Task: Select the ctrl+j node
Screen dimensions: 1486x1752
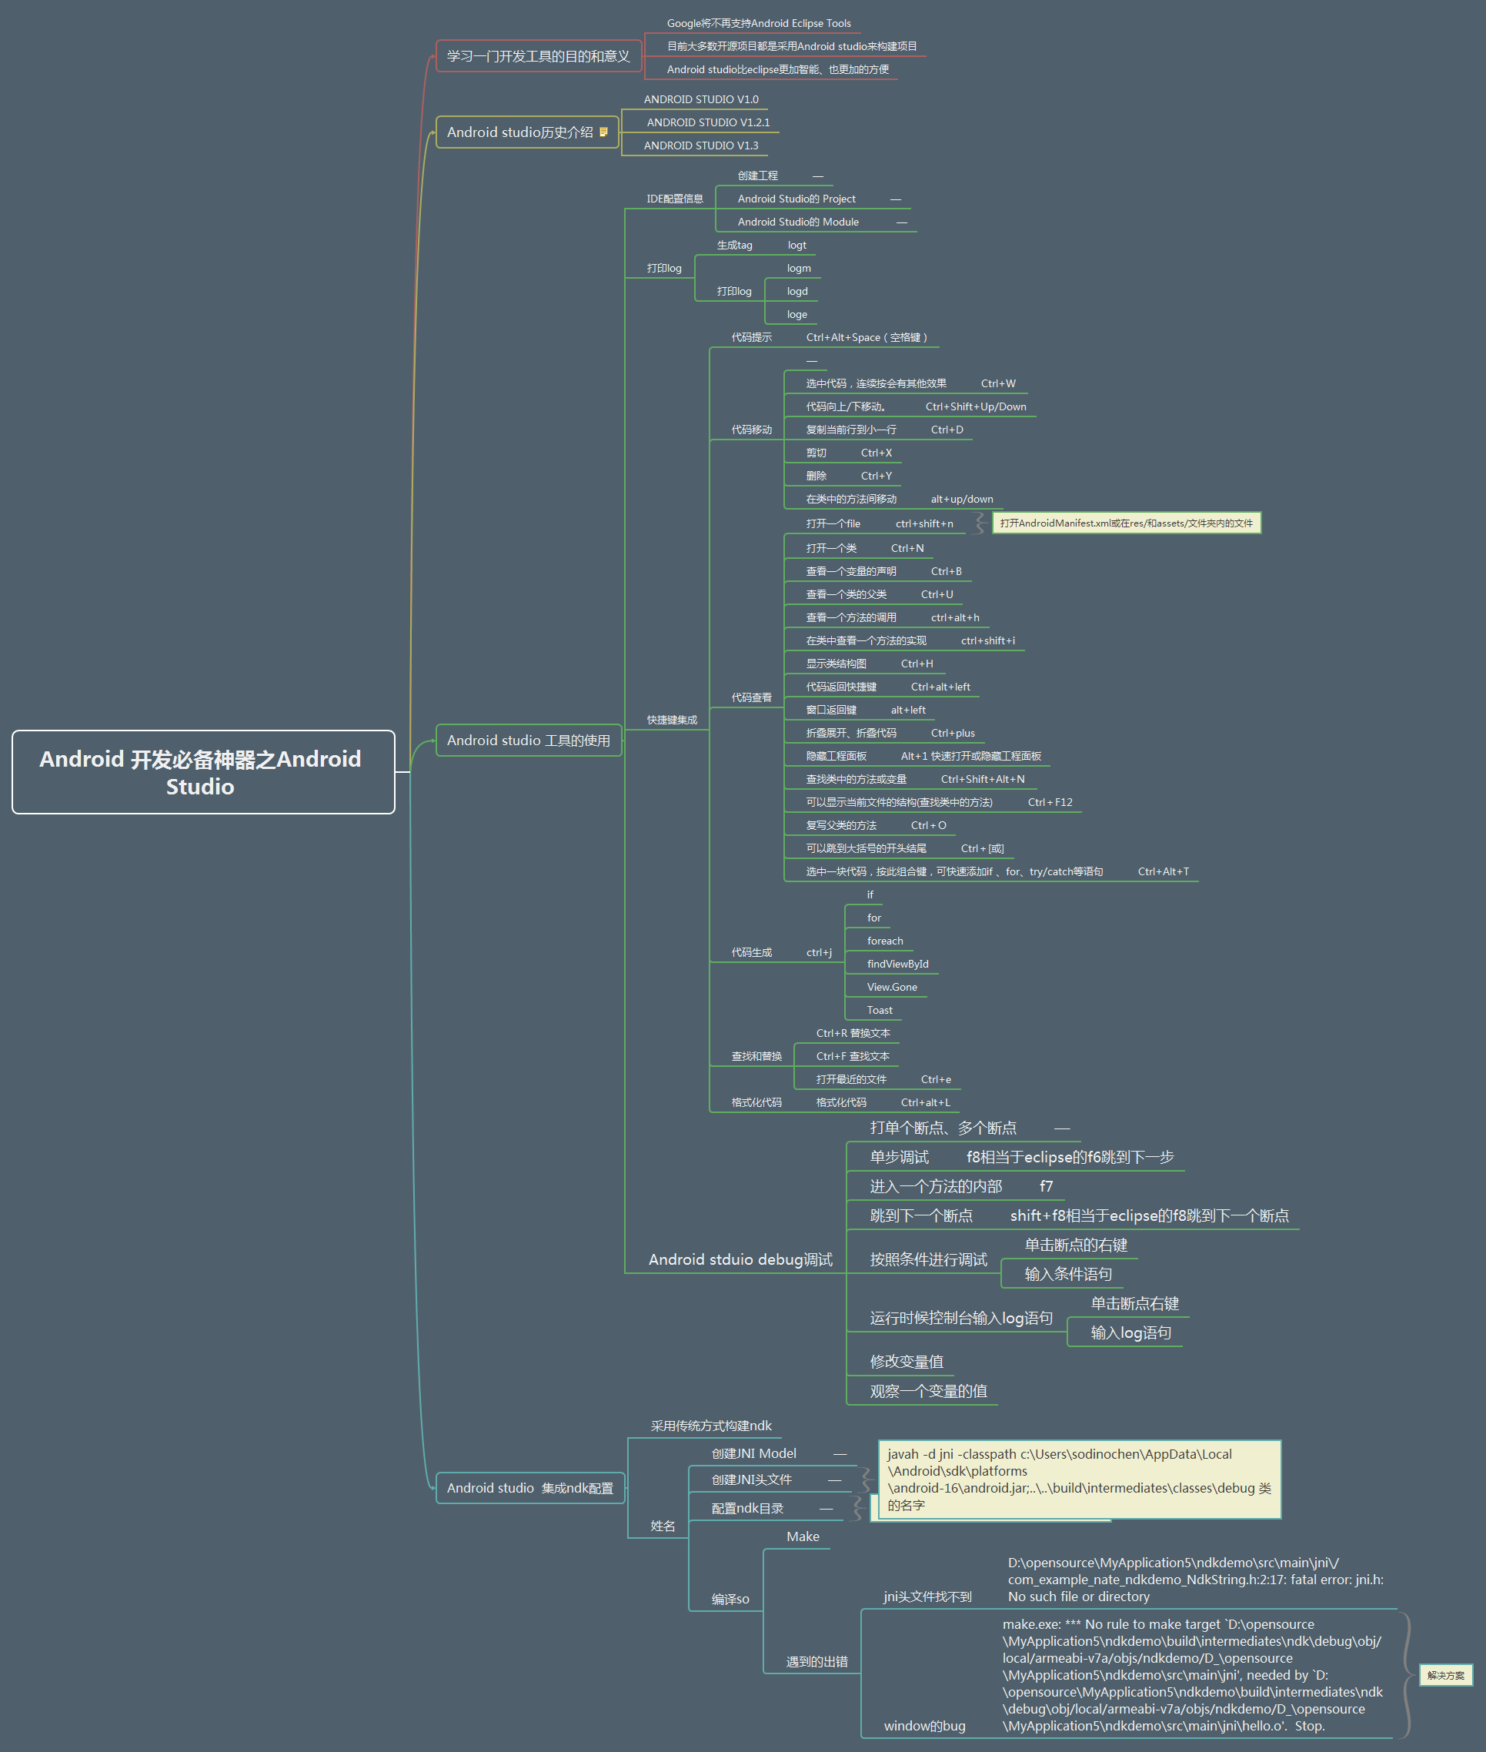Action: tap(819, 952)
